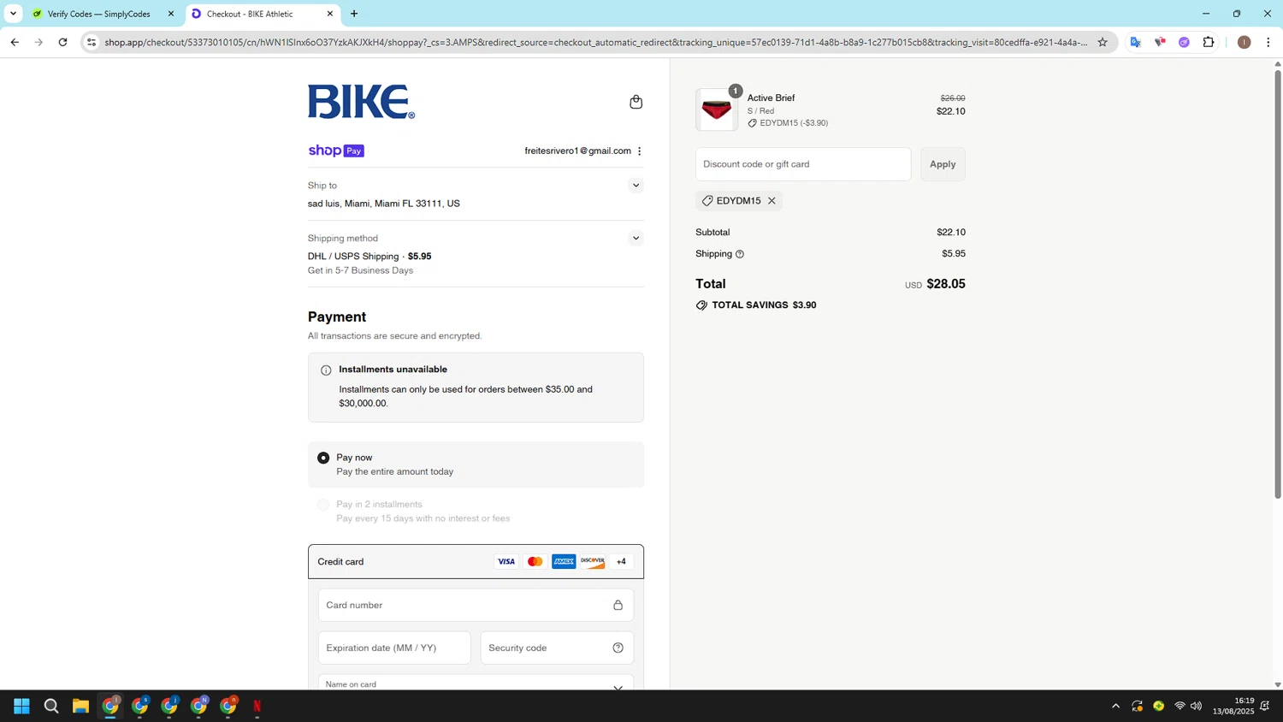
Task: Click the Apply discount button
Action: coord(943,164)
